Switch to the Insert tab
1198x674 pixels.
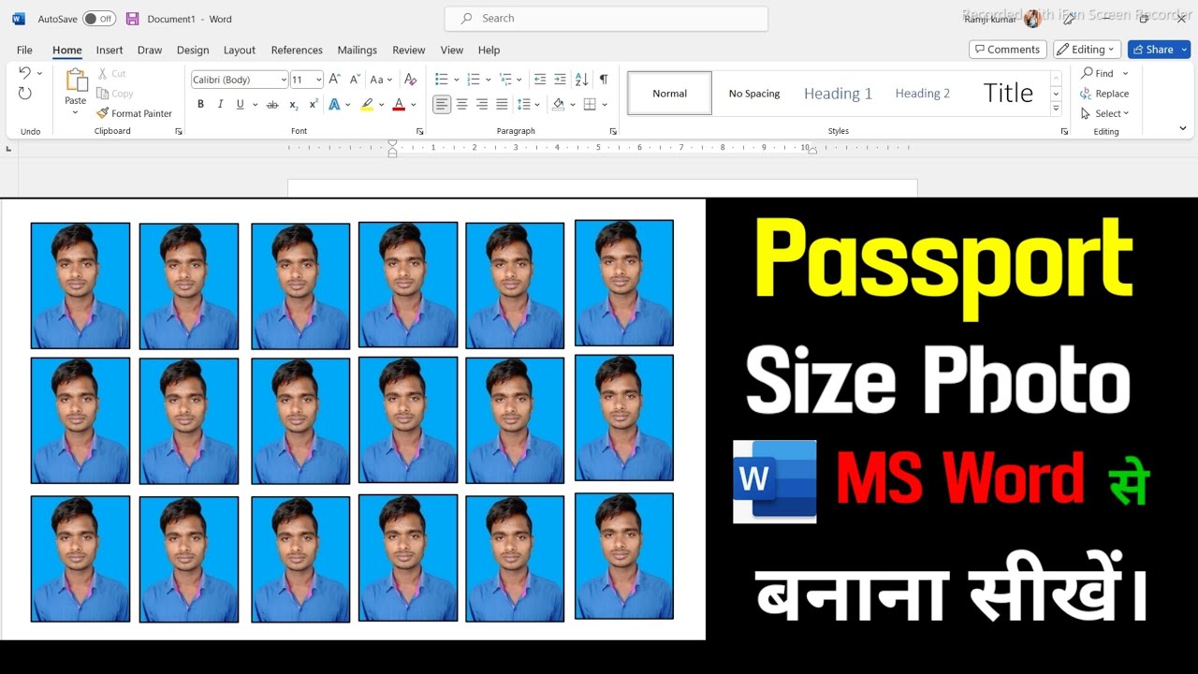110,50
